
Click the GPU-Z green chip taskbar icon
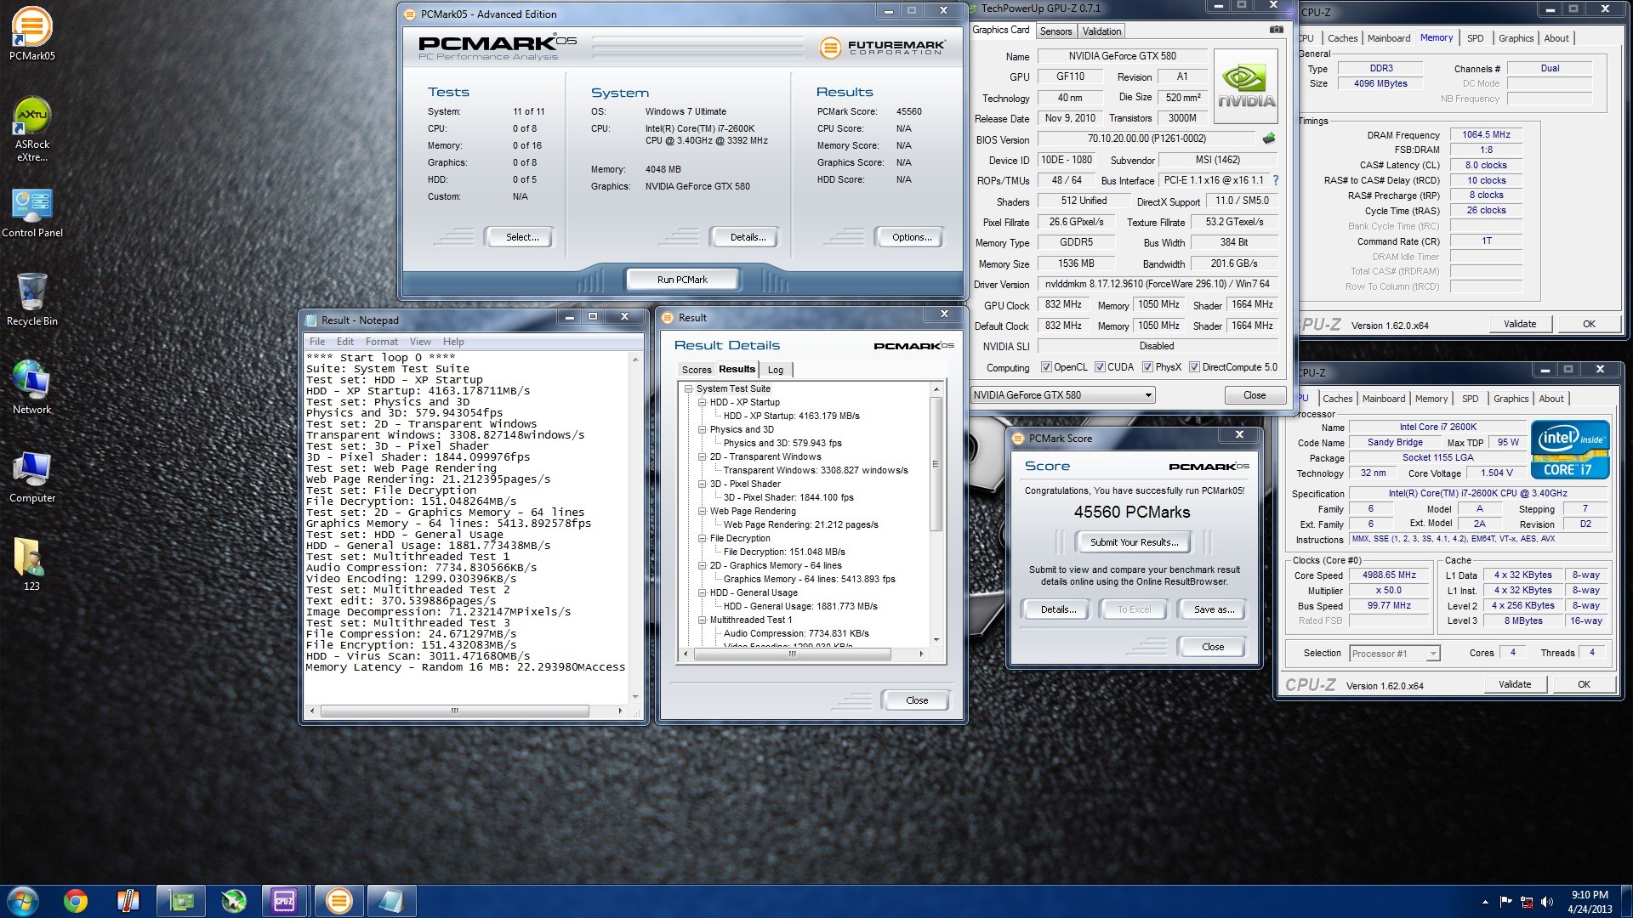coord(180,901)
